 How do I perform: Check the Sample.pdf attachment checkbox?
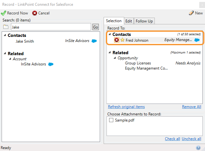click(x=111, y=120)
